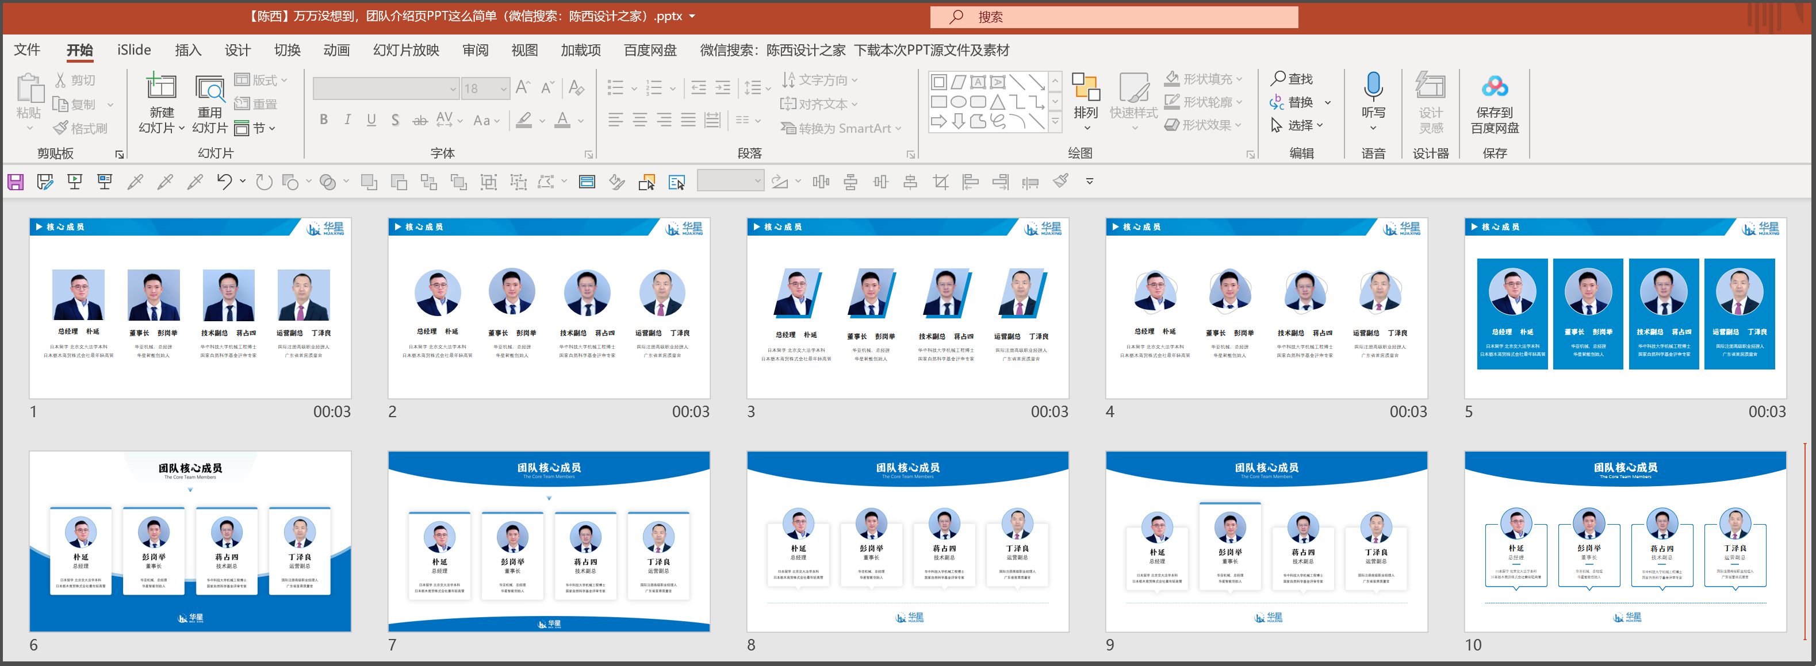Click the save icon in quick access toolbar

pos(16,183)
